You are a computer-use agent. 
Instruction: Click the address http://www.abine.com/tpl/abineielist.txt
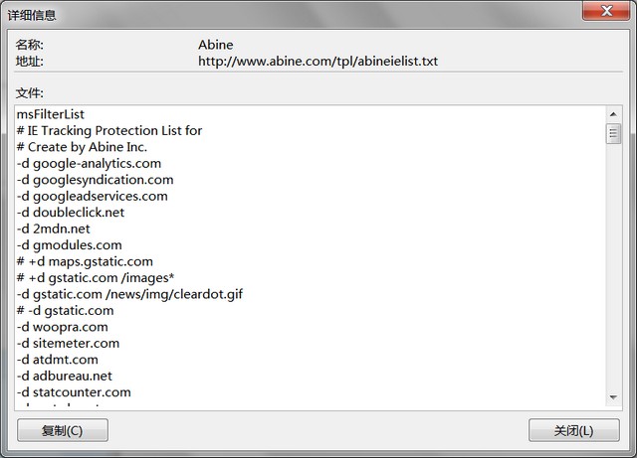tap(318, 62)
